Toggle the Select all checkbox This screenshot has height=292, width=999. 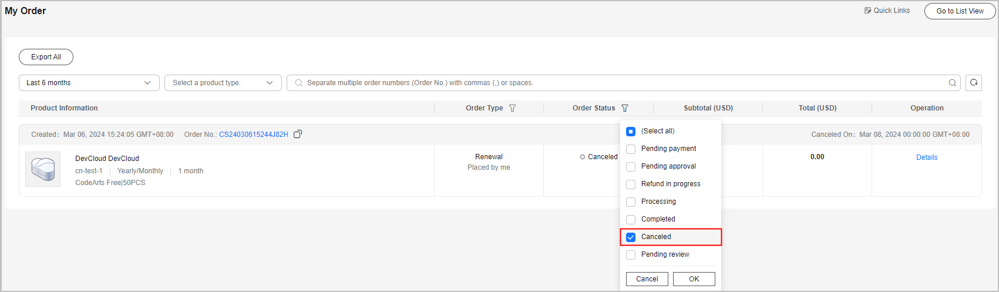pos(631,132)
